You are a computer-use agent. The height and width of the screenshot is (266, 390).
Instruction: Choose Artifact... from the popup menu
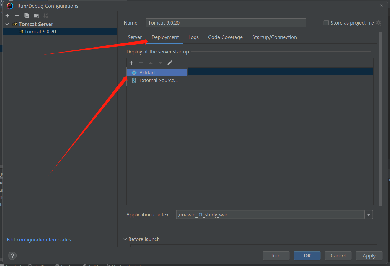157,73
